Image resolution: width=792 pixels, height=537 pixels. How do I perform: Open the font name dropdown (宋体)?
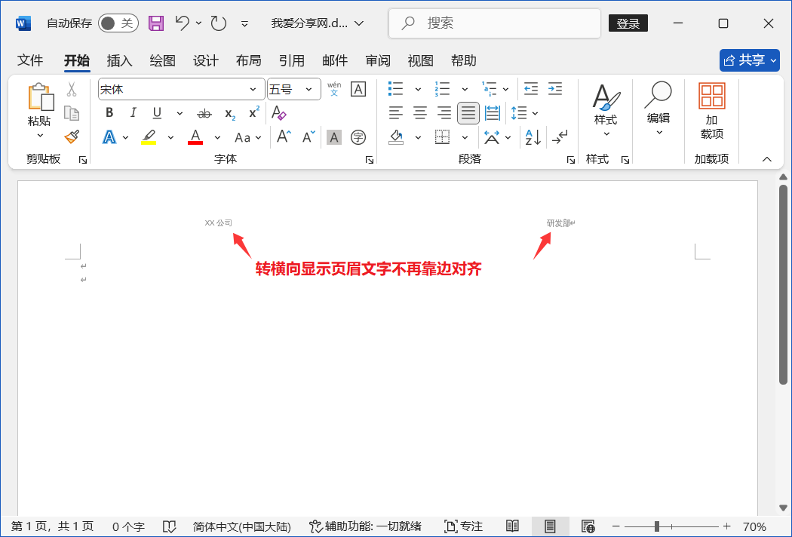[253, 90]
